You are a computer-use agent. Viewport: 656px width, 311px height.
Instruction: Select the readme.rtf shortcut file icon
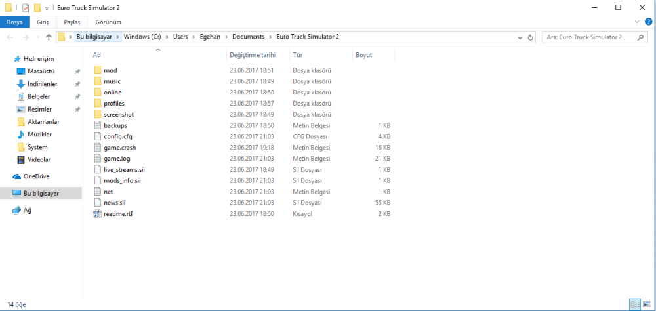tap(98, 214)
